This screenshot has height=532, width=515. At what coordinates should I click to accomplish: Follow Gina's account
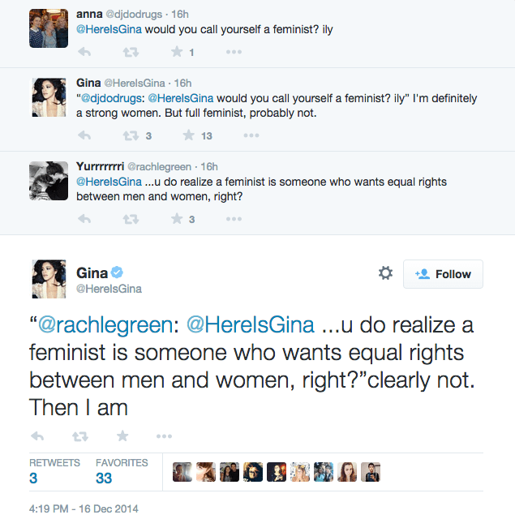coord(443,274)
